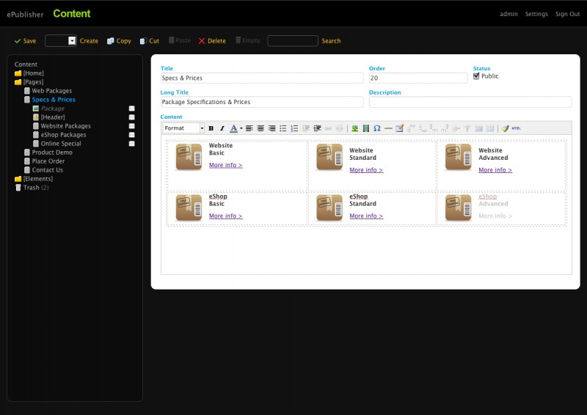Click the Save button
Screen dimensions: 587x415
tap(25, 41)
